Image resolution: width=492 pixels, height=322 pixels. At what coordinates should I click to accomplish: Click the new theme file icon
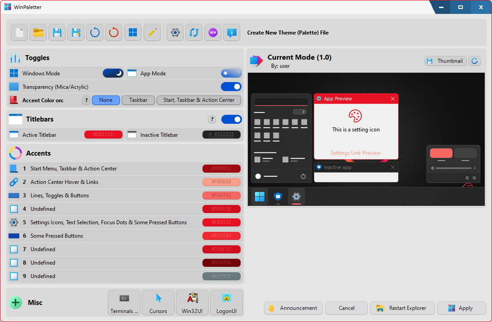[19, 33]
